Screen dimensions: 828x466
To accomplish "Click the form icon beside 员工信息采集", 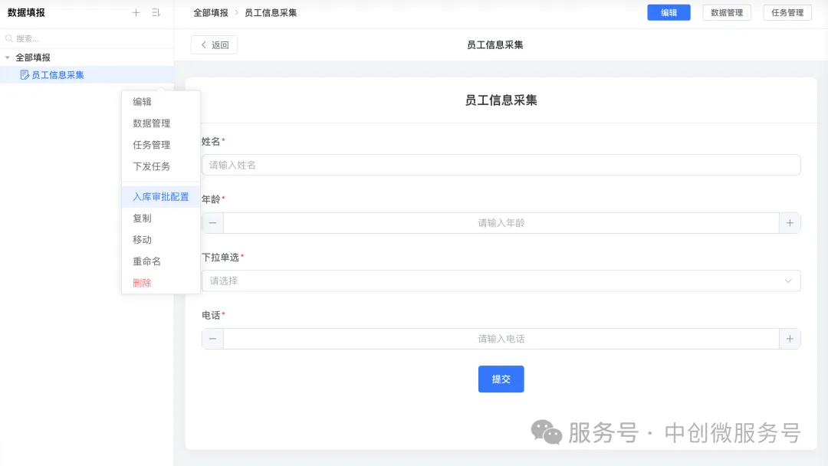I will [x=25, y=75].
